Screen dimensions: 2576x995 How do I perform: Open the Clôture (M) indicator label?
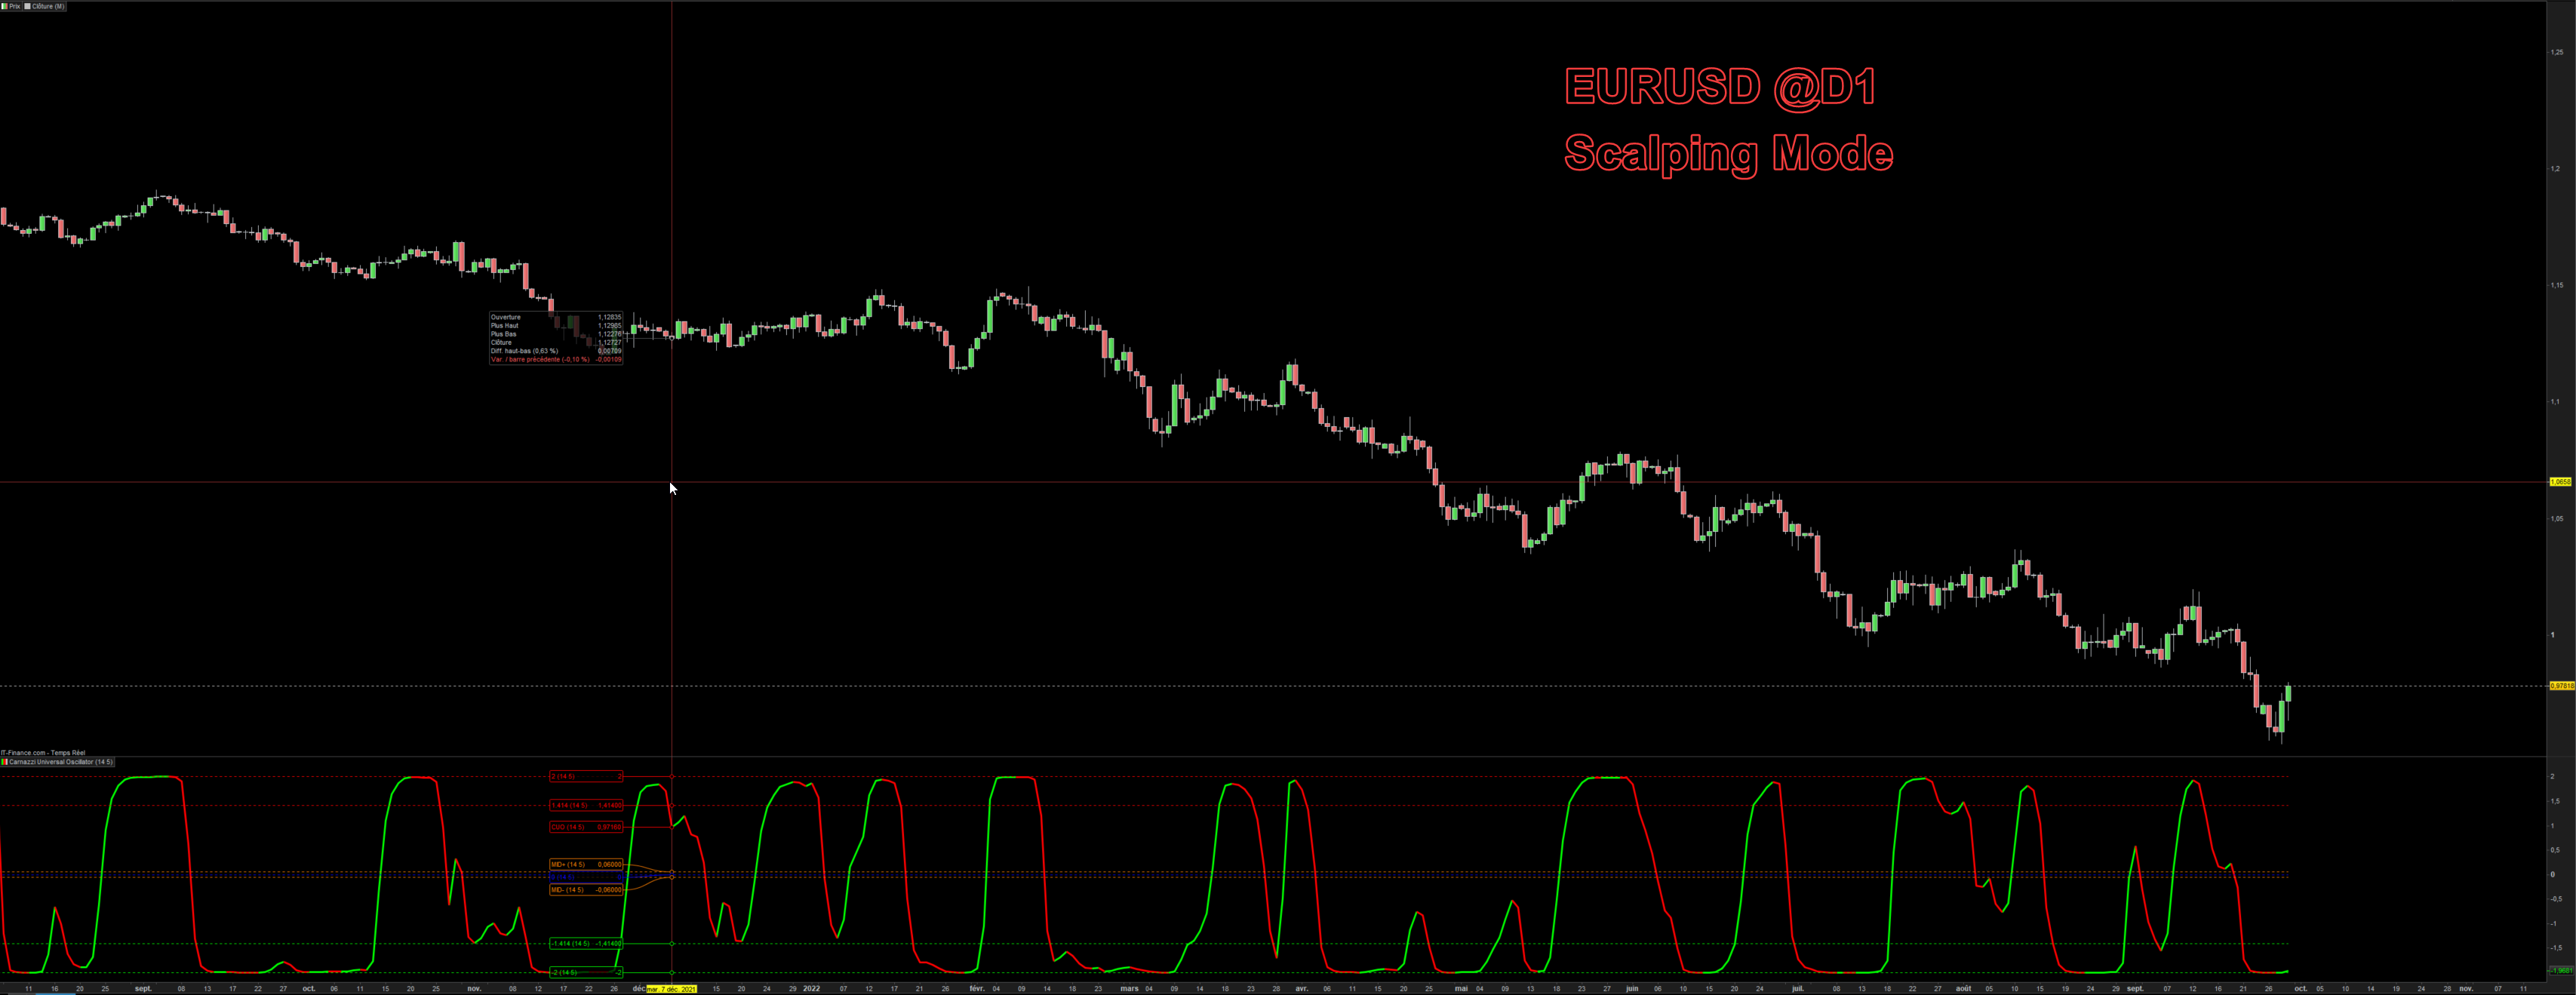pos(48,6)
